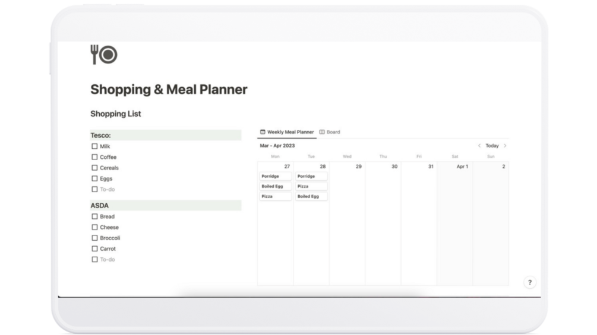Click the empty To-do item under Tesco
The width and height of the screenshot is (597, 335).
tap(108, 190)
